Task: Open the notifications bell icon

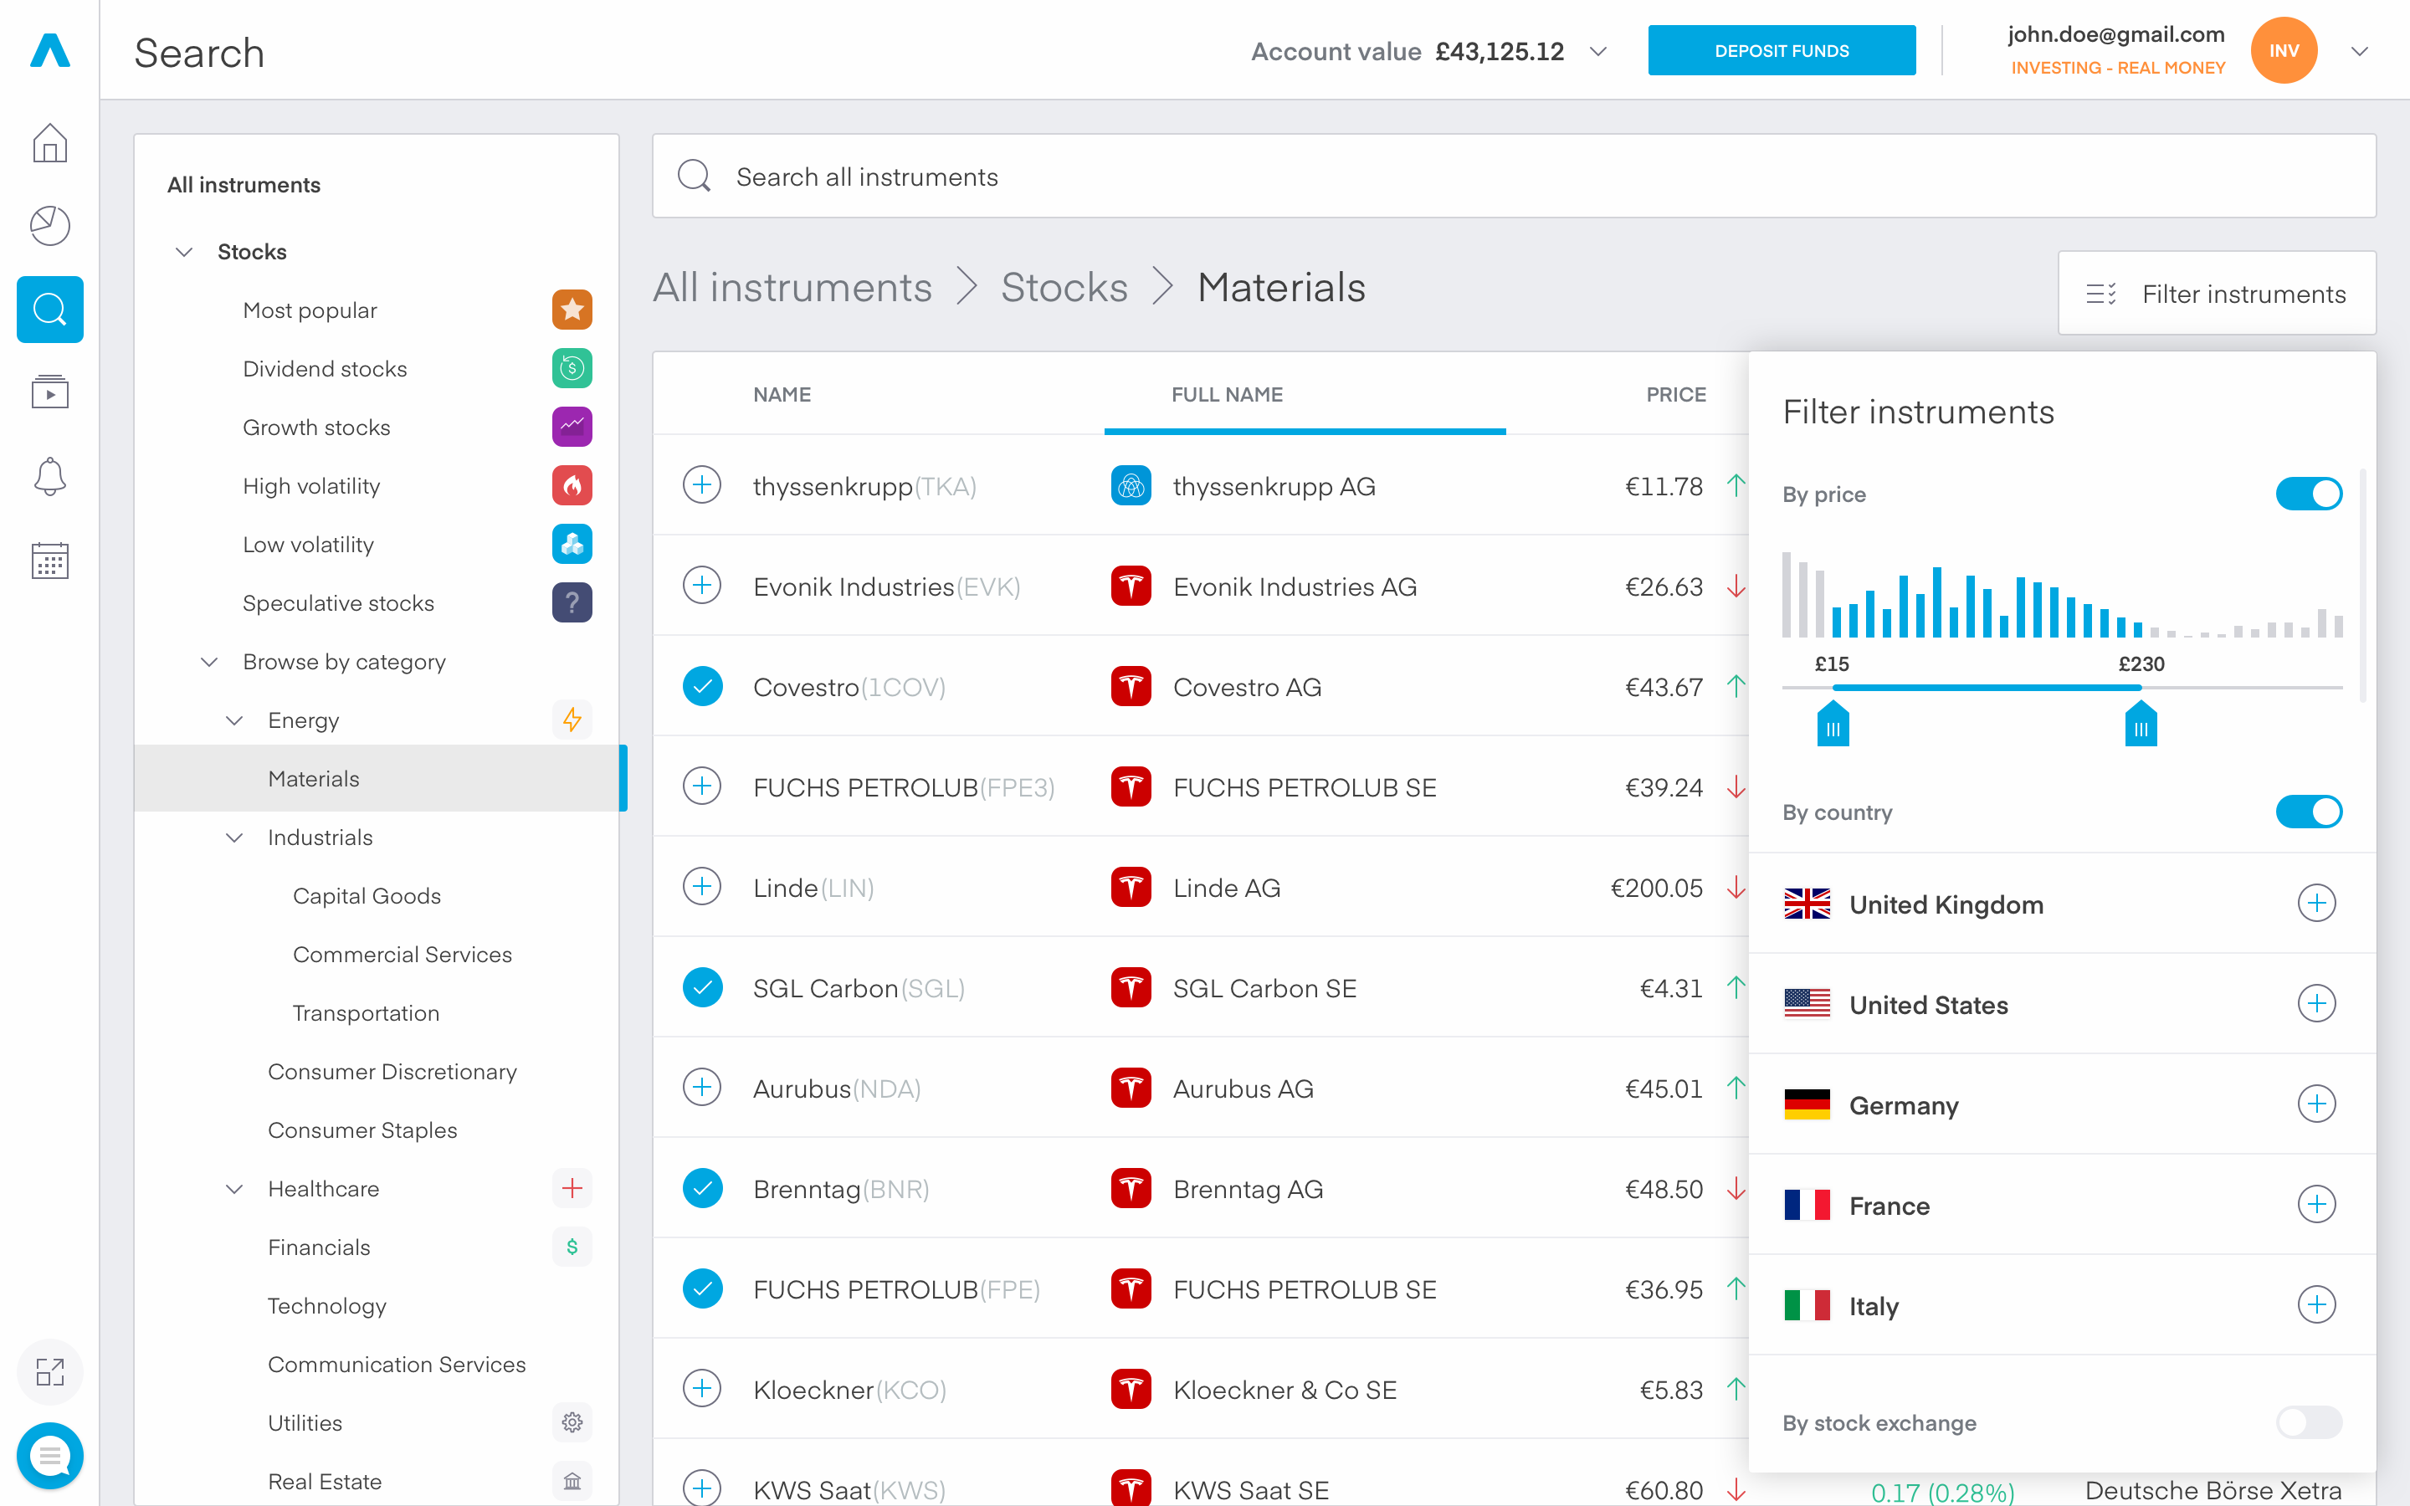Action: (x=50, y=477)
